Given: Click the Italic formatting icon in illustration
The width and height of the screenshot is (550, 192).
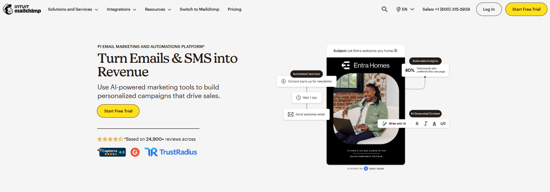Looking at the screenshot, I should click(426, 123).
